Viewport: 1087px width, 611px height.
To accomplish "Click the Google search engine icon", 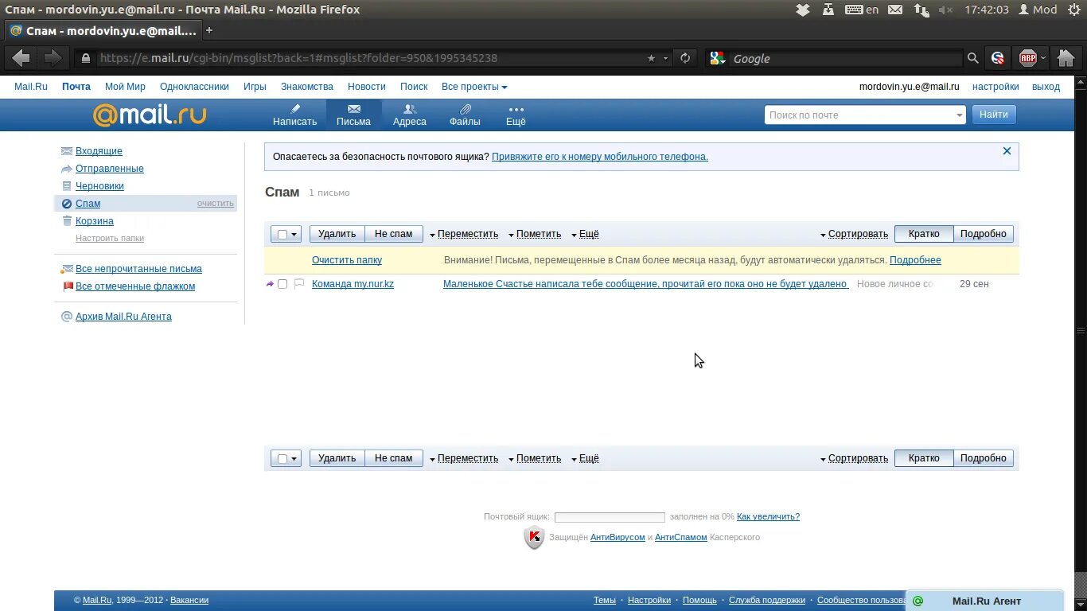I will pyautogui.click(x=717, y=58).
